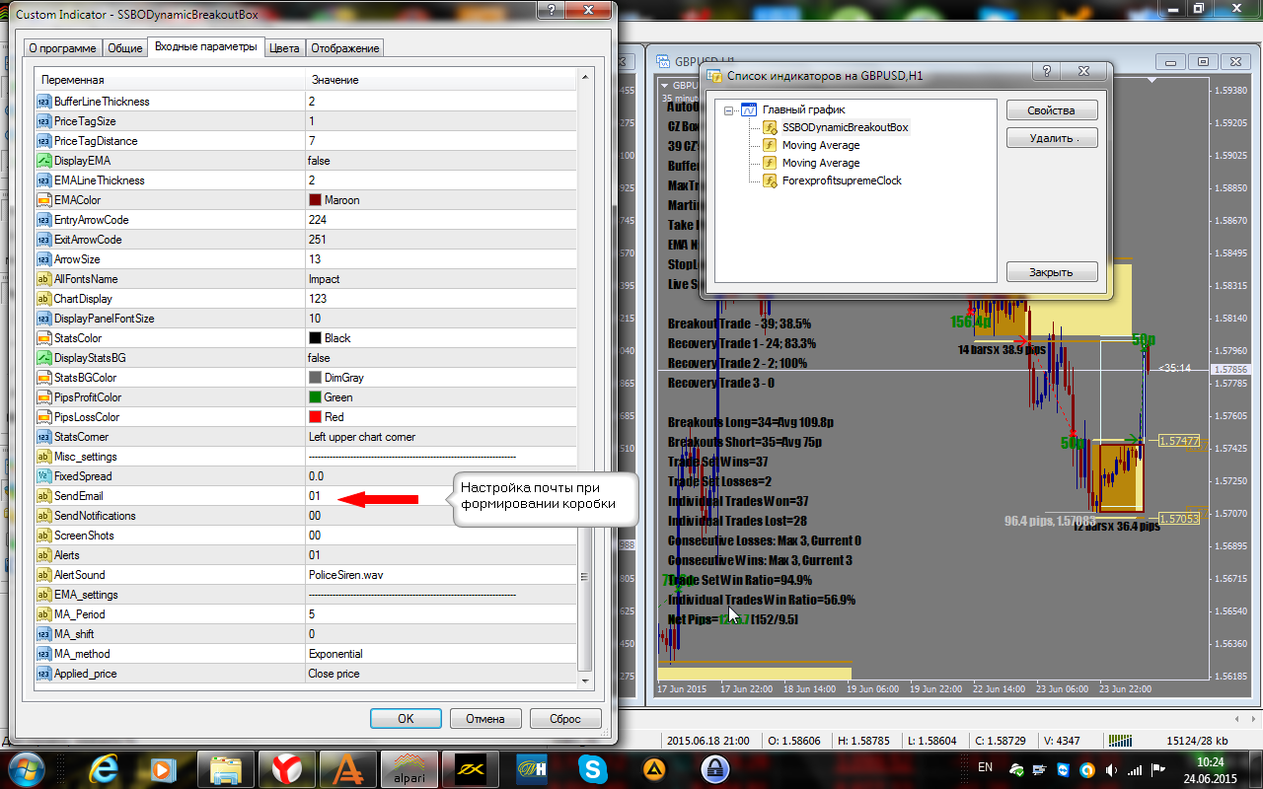Image resolution: width=1263 pixels, height=789 pixels.
Task: Open the GBPUSD chart symbol dropdown arrow
Action: tap(665, 86)
